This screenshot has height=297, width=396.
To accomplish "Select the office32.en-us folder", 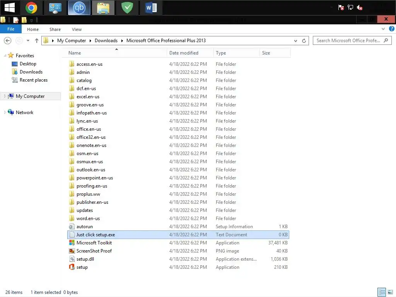I will tap(91, 137).
